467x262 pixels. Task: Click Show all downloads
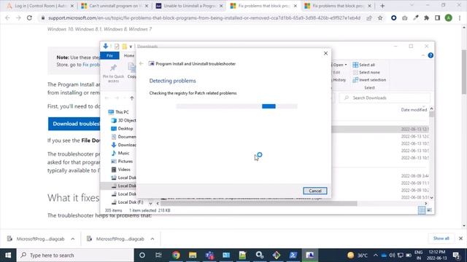441,238
